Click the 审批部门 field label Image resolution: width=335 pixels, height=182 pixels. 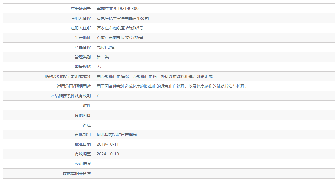83,135
